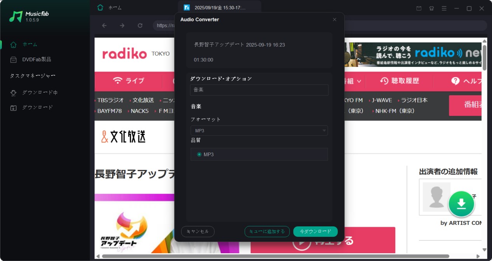Click the wifi icon beside ライブ

click(x=117, y=81)
